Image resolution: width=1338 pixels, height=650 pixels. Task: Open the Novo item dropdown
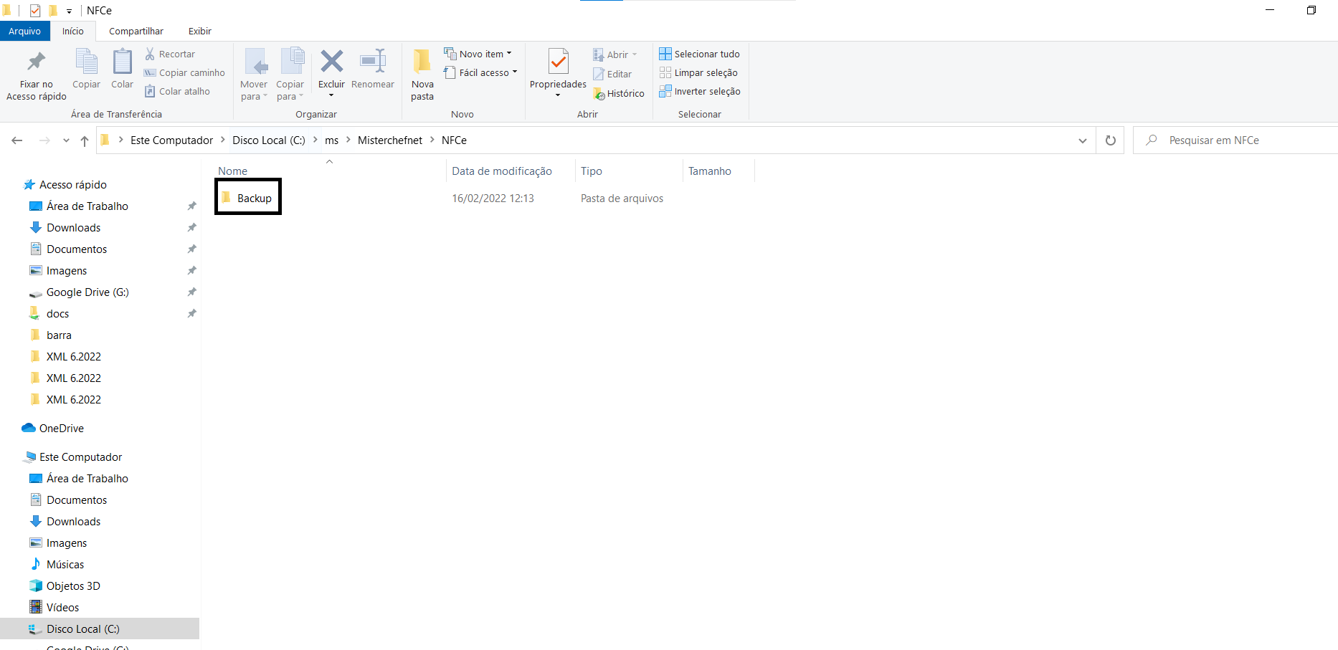coord(478,54)
